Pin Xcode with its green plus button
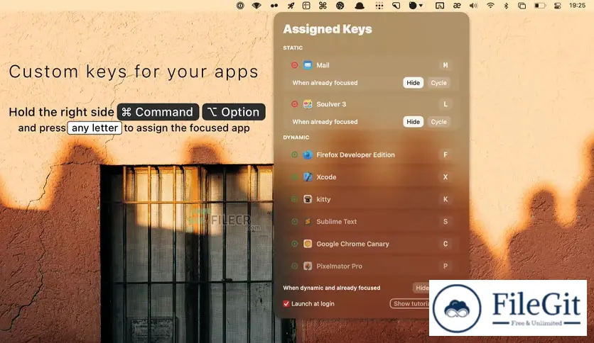 coord(294,176)
